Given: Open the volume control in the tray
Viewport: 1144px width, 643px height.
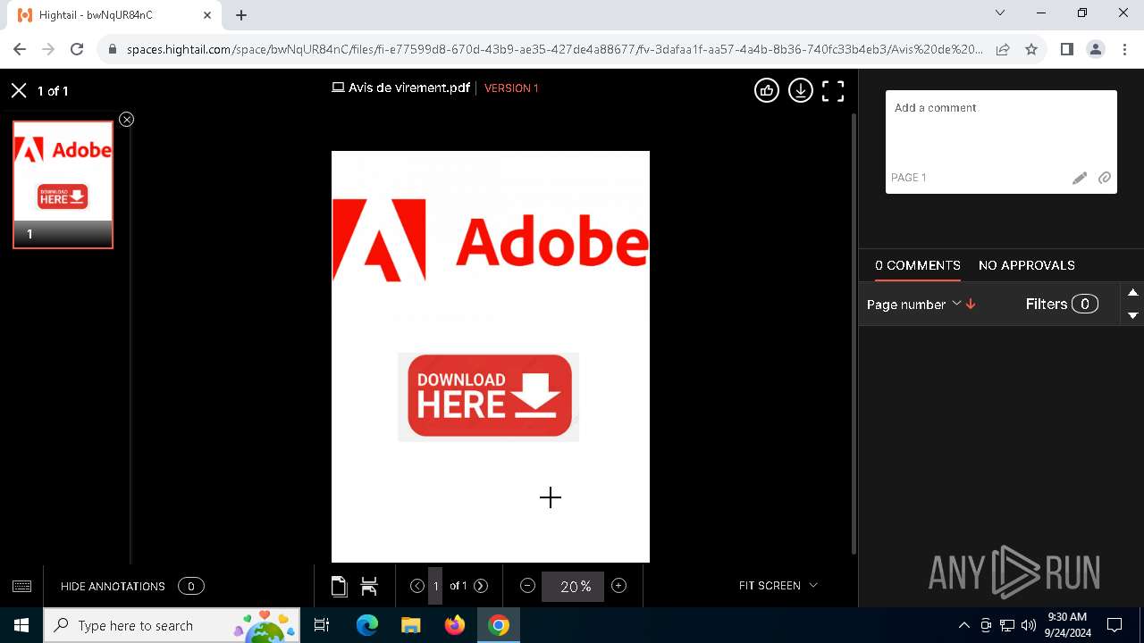Looking at the screenshot, I should tap(1029, 625).
